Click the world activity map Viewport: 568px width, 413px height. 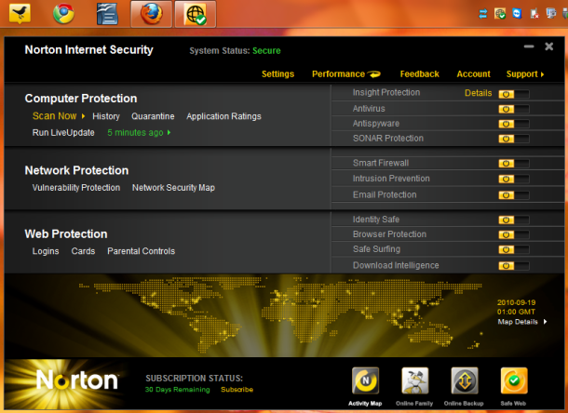[280, 315]
